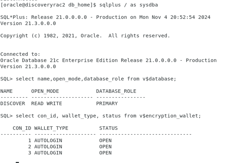Click the 'Connected to:' text
248x163 pixels.
tap(20, 54)
